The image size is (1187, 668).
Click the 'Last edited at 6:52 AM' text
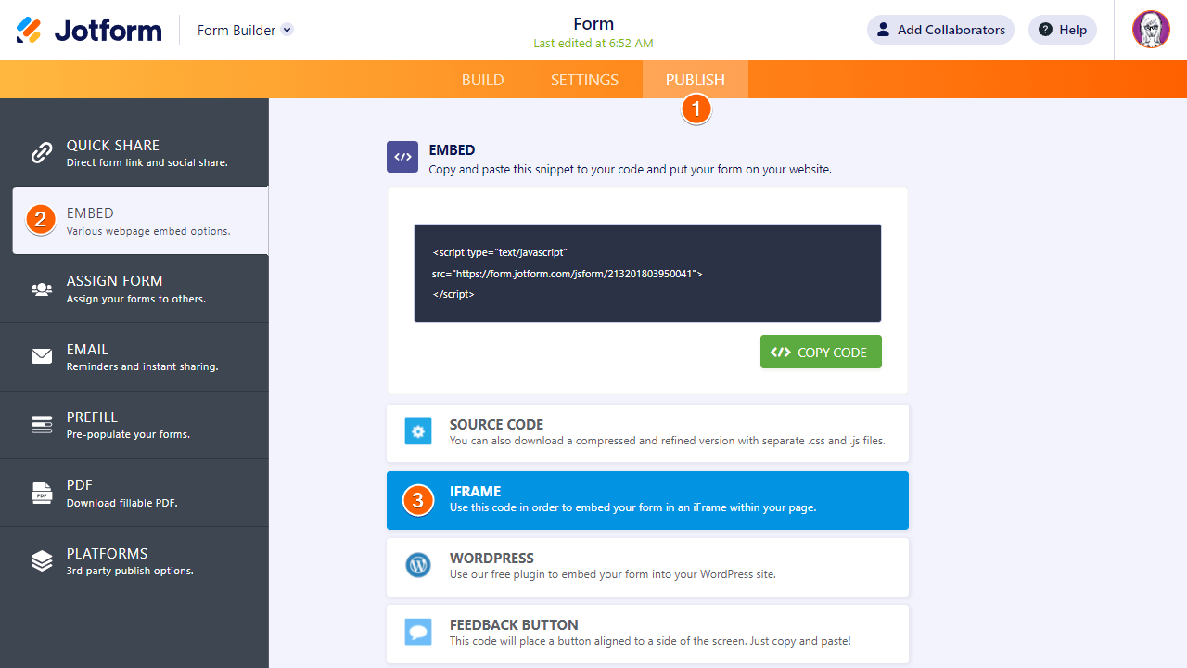(x=593, y=44)
